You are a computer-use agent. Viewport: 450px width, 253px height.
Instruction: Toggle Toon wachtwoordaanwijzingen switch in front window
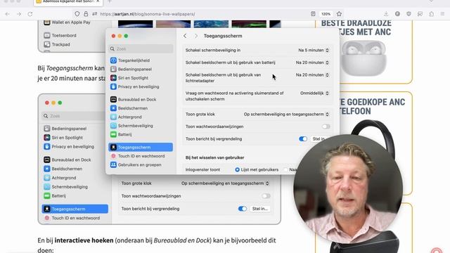click(326, 126)
